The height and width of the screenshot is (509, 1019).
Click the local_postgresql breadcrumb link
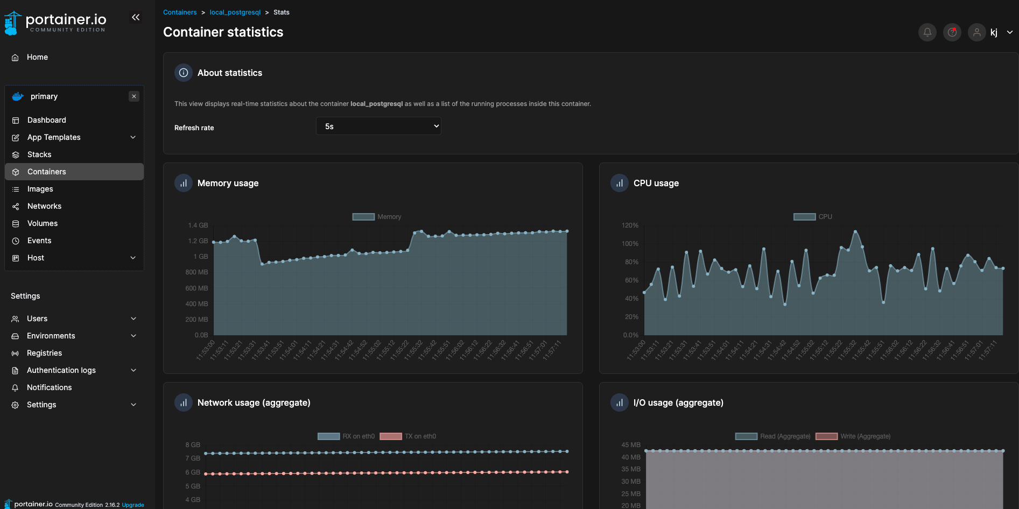pyautogui.click(x=235, y=12)
